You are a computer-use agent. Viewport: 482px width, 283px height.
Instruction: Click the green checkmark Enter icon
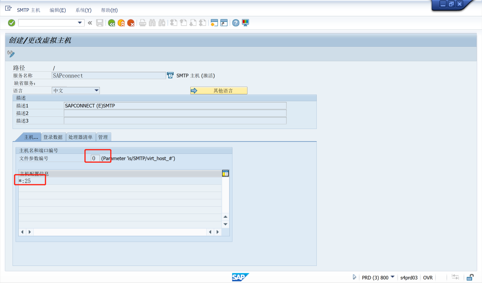[x=11, y=23]
